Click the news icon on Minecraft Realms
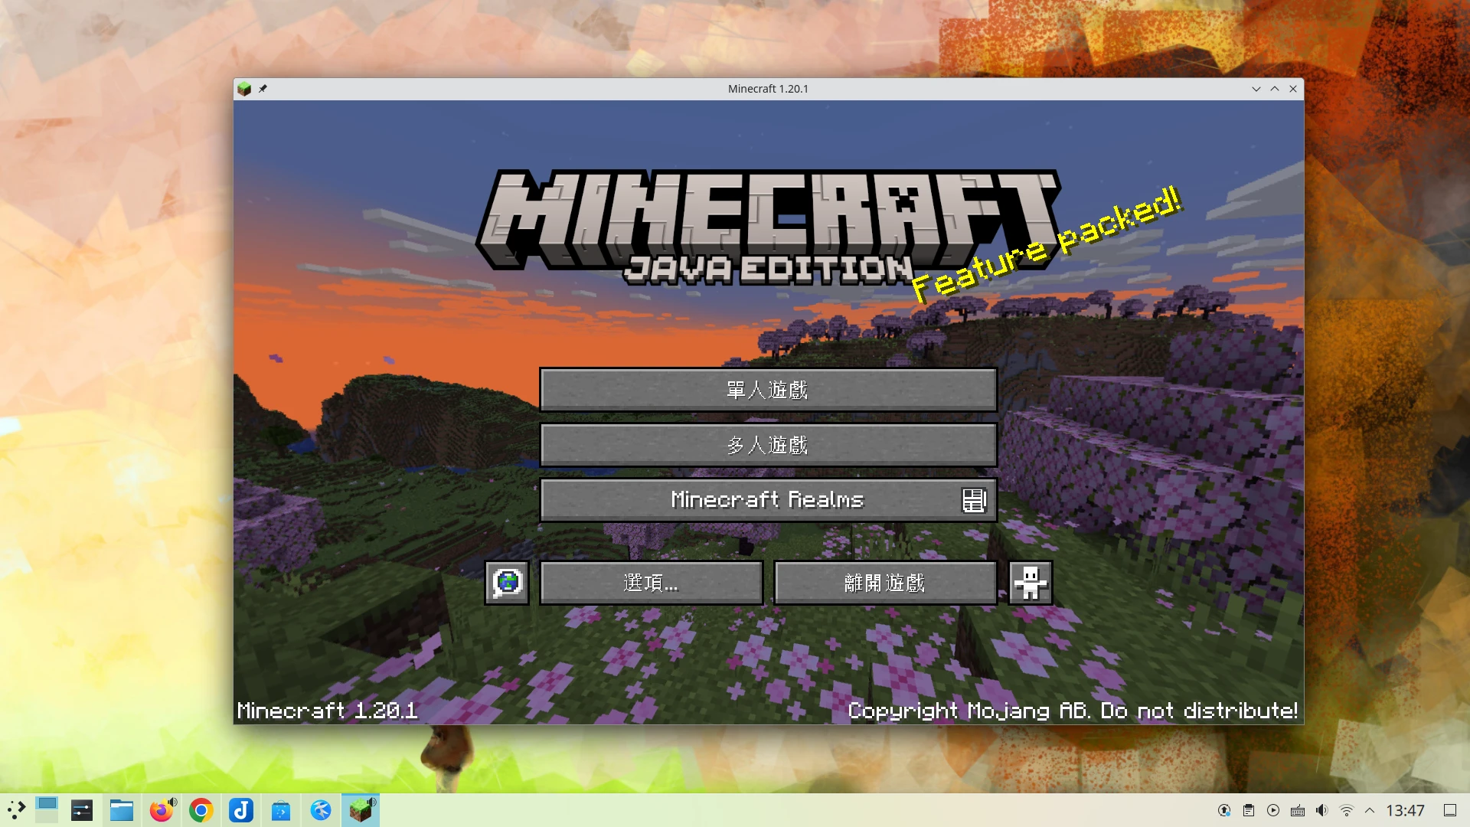The image size is (1470, 827). (x=973, y=500)
